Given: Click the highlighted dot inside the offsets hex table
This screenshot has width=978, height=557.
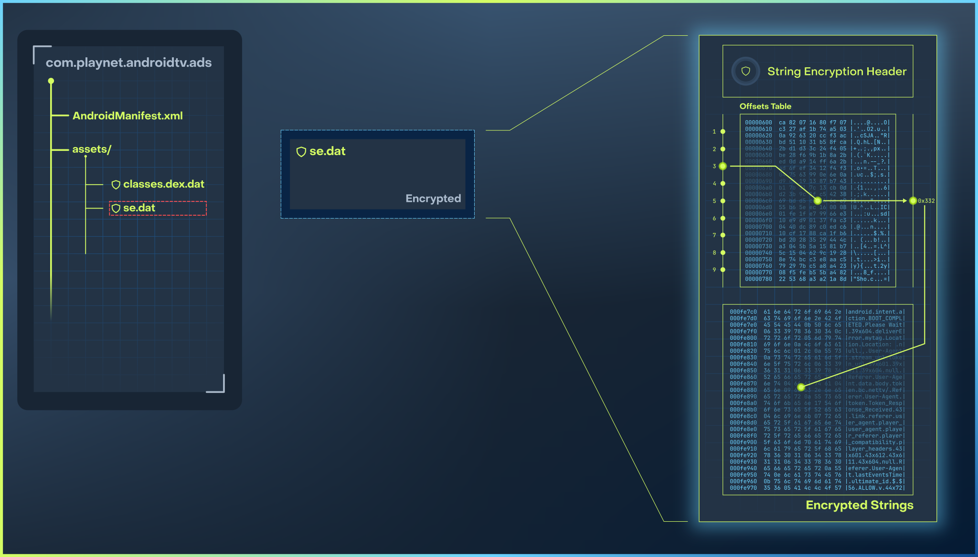Looking at the screenshot, I should click(818, 201).
